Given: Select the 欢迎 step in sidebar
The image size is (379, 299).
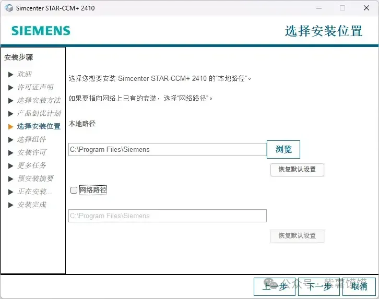Looking at the screenshot, I should [25, 74].
